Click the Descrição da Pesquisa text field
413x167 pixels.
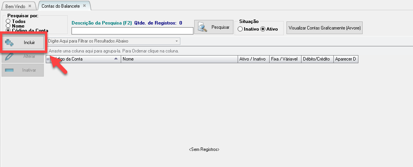point(132,31)
